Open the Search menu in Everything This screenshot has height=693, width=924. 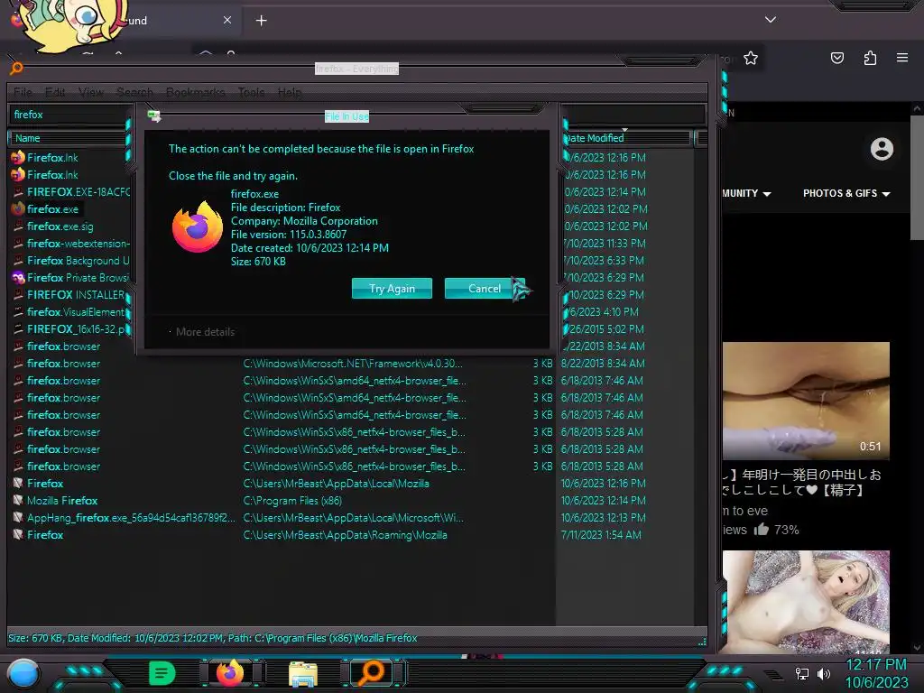click(135, 93)
